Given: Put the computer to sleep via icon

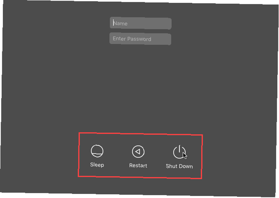Looking at the screenshot, I should [97, 151].
